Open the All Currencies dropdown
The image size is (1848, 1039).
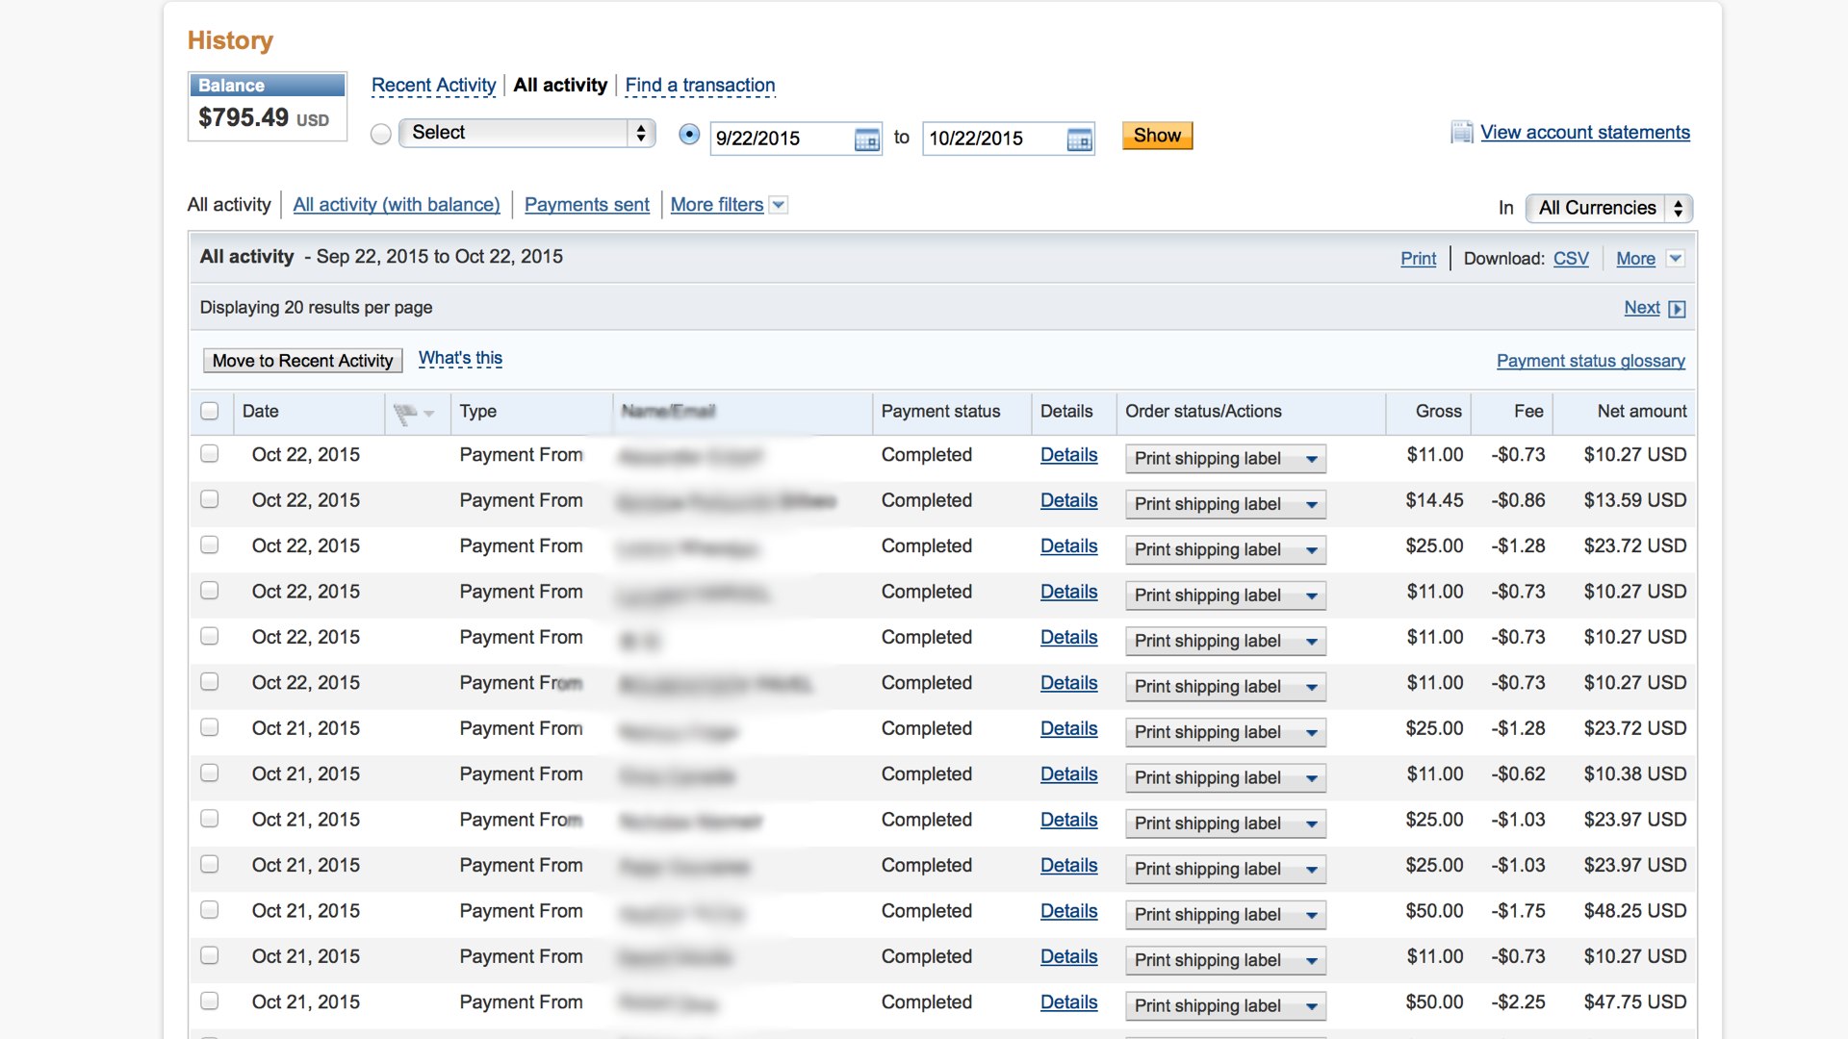click(1608, 208)
